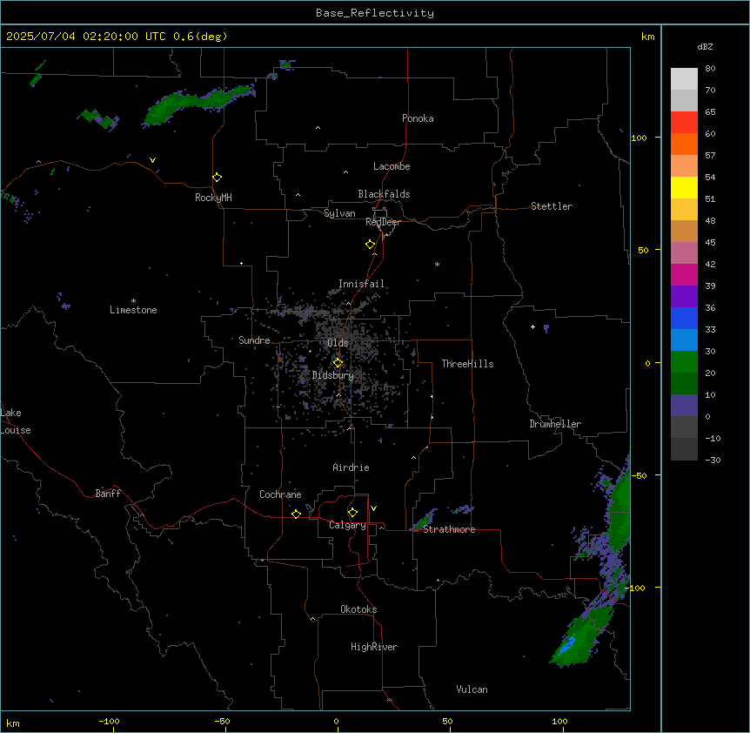Select the white asterisk marker above Limestone

[x=133, y=301]
